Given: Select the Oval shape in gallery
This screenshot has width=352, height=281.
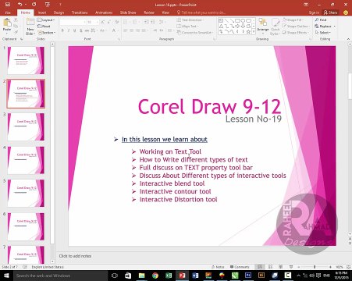Looking at the screenshot, I should [x=243, y=20].
